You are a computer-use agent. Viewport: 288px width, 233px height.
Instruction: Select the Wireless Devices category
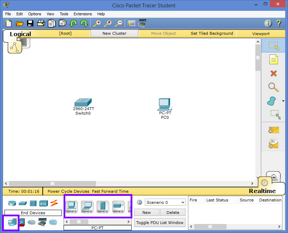pyautogui.click(x=43, y=203)
